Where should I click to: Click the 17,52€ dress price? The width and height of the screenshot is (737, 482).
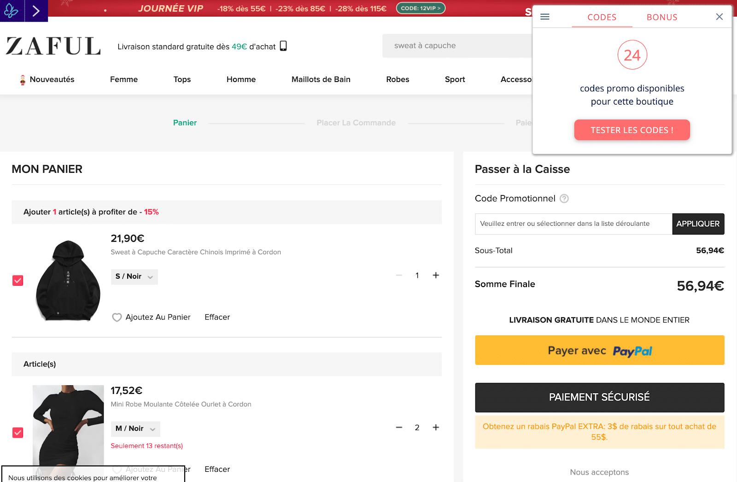coord(127,390)
